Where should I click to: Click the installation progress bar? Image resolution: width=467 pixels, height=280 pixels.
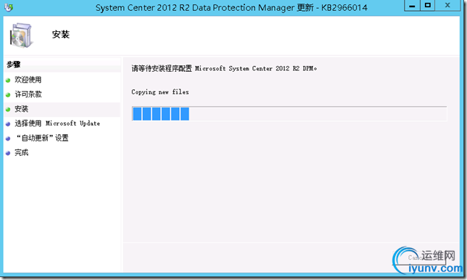pyautogui.click(x=289, y=113)
